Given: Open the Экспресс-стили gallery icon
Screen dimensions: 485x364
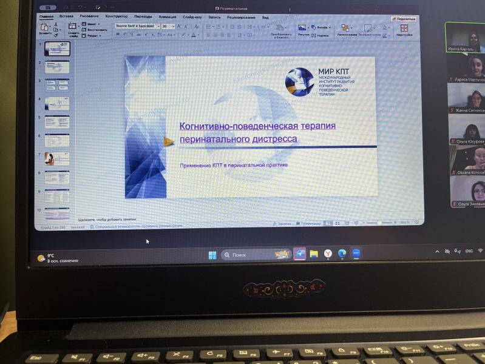Looking at the screenshot, I should tap(369, 29).
